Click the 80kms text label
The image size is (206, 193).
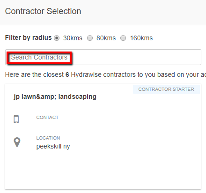tap(106, 38)
